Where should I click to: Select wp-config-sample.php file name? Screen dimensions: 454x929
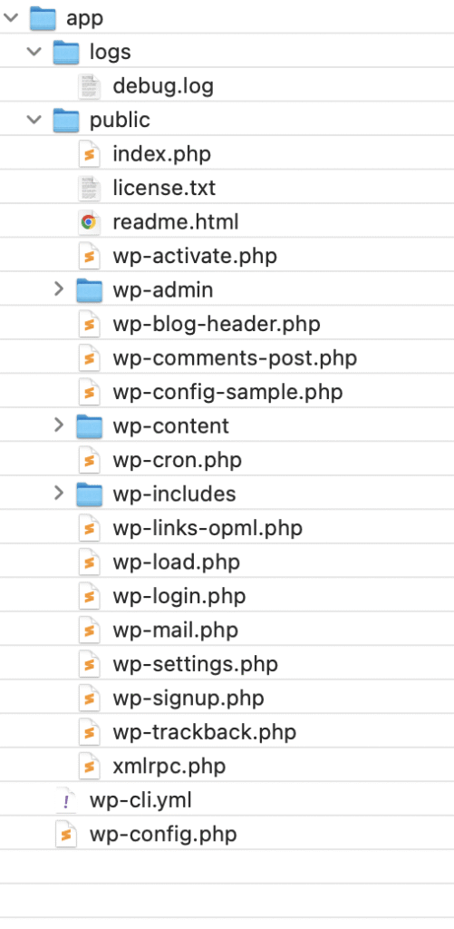click(227, 392)
